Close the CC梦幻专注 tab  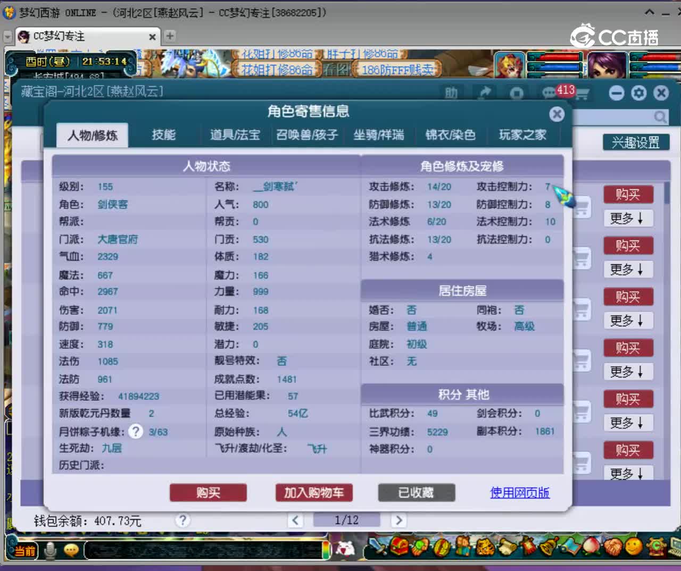point(152,37)
